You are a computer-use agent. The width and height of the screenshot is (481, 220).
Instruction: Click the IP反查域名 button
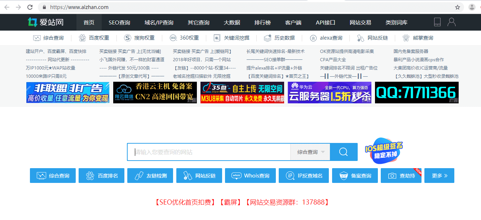304,176
